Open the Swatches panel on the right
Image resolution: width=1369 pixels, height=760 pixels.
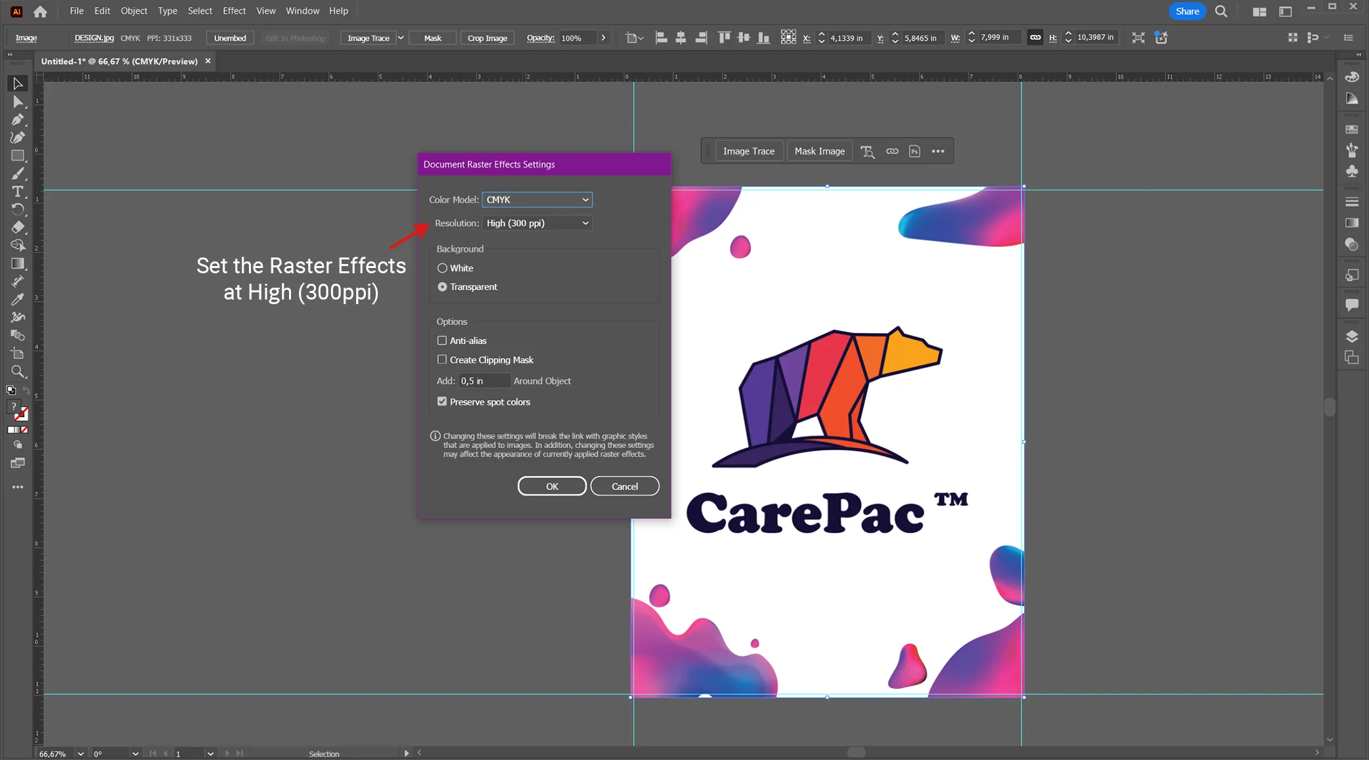[x=1352, y=129]
